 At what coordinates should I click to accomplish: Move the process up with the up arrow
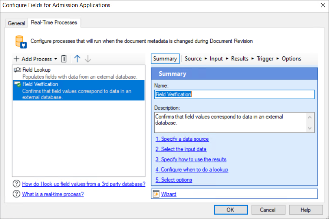coord(77,59)
